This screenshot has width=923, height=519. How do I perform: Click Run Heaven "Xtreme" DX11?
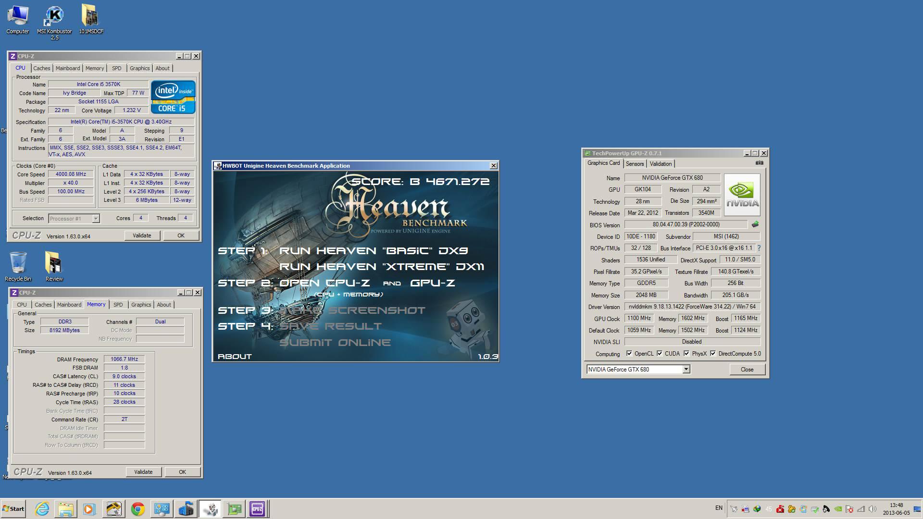tap(382, 267)
